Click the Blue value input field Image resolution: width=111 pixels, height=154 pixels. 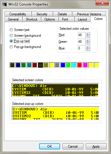[81, 48]
